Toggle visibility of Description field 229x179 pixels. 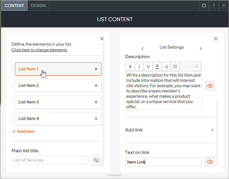pos(210,86)
